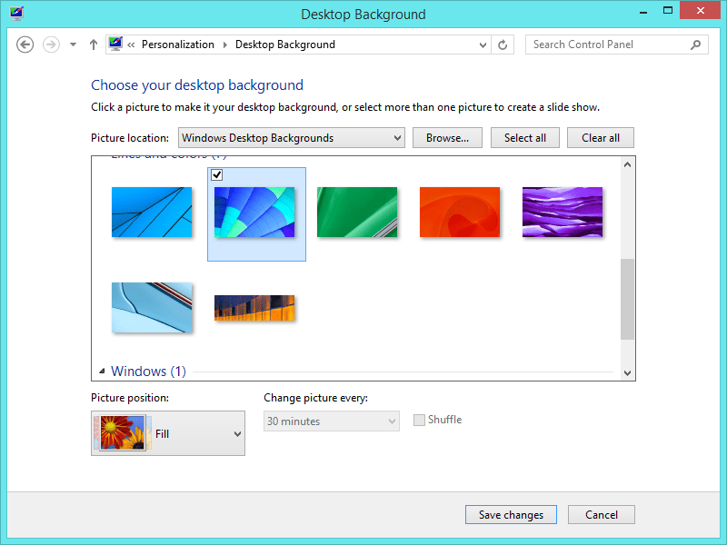
Task: Click the Control Panel icon in address bar
Action: click(115, 45)
